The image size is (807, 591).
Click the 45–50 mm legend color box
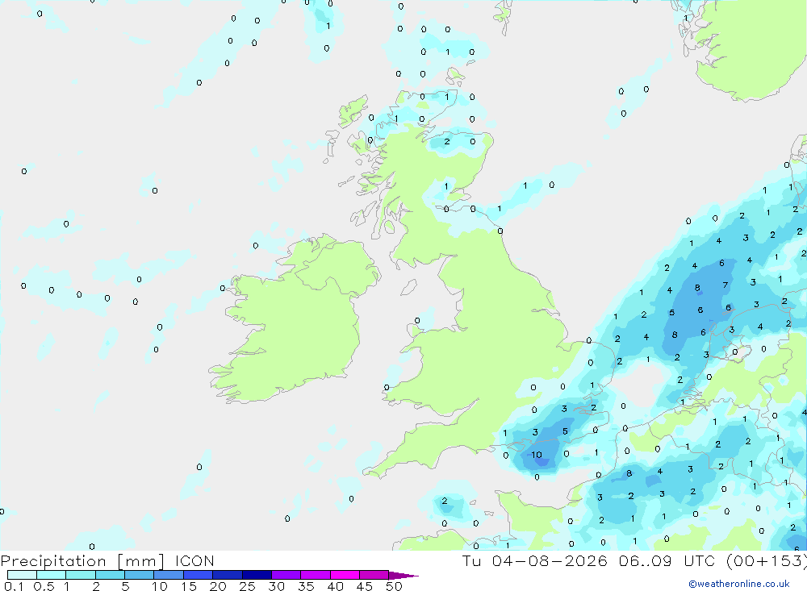pos(374,575)
